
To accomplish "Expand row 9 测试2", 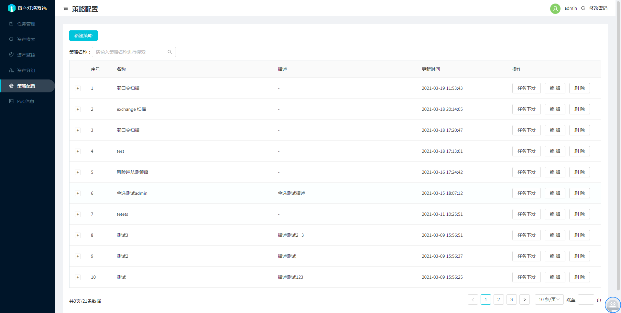I will (x=78, y=256).
